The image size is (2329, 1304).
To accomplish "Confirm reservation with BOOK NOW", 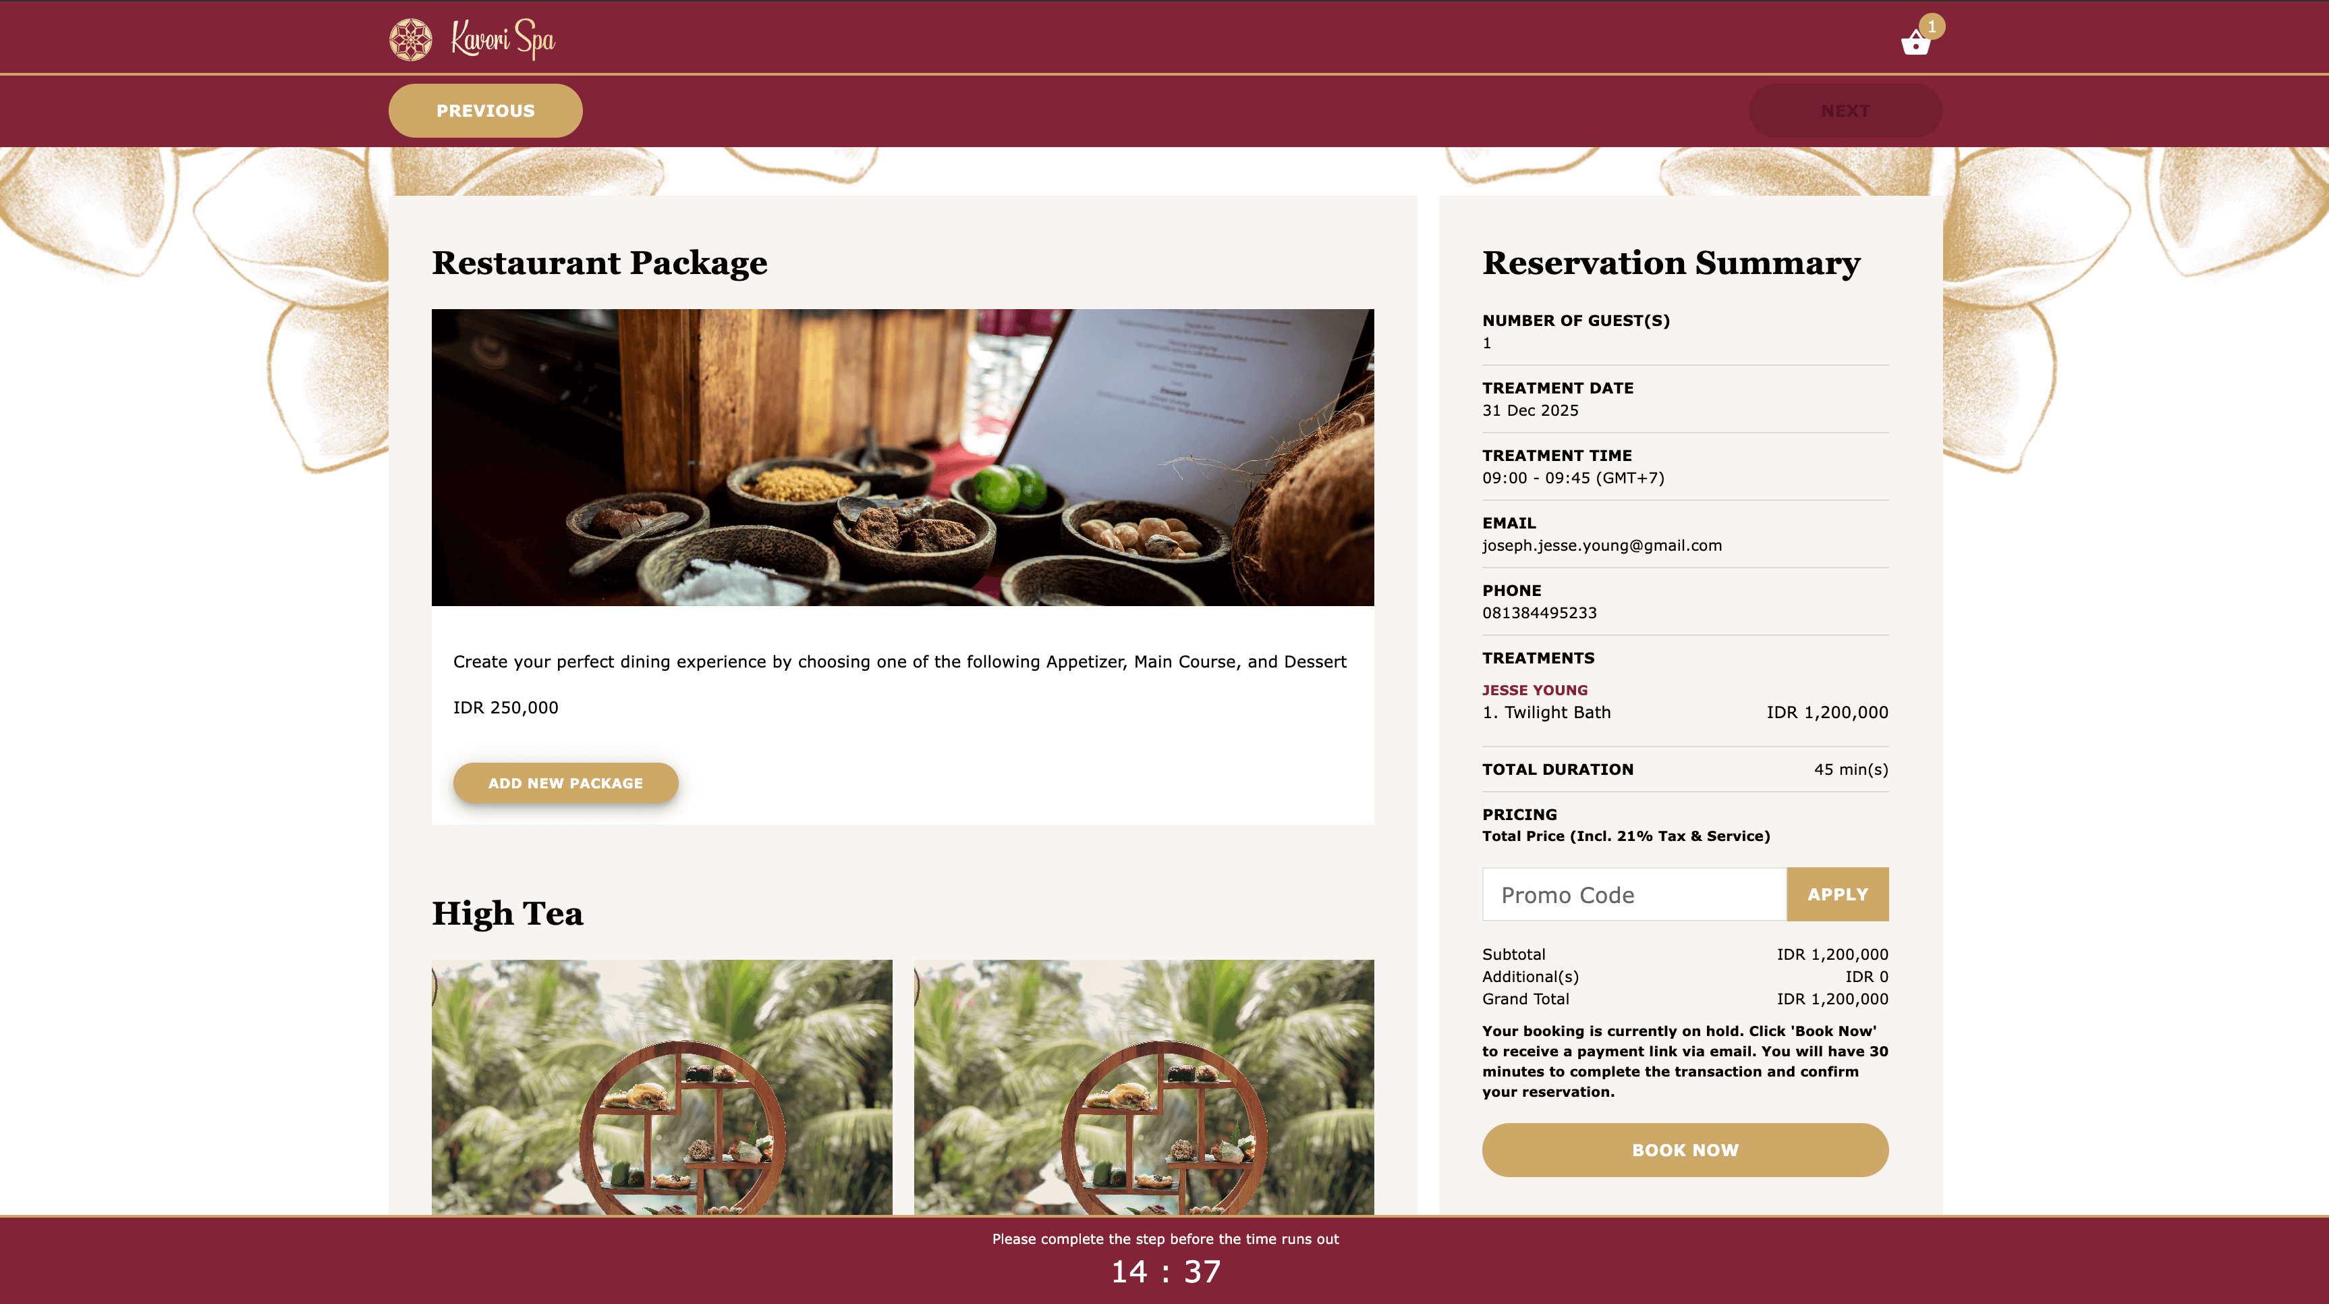I will click(x=1685, y=1150).
